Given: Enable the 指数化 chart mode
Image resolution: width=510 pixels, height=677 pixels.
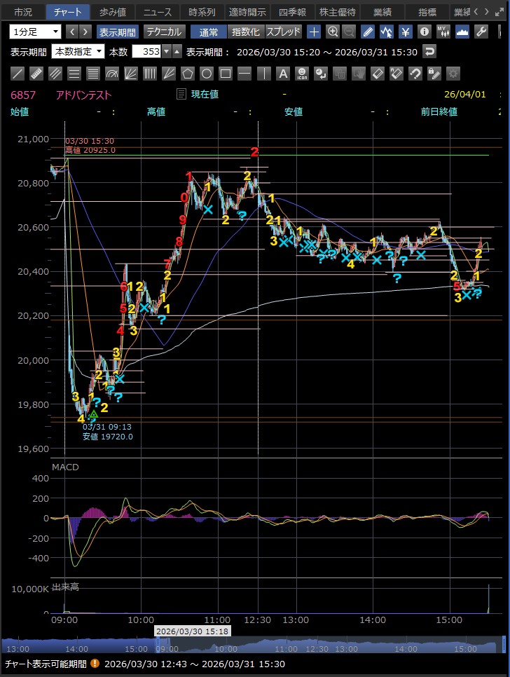Looking at the screenshot, I should (x=245, y=32).
